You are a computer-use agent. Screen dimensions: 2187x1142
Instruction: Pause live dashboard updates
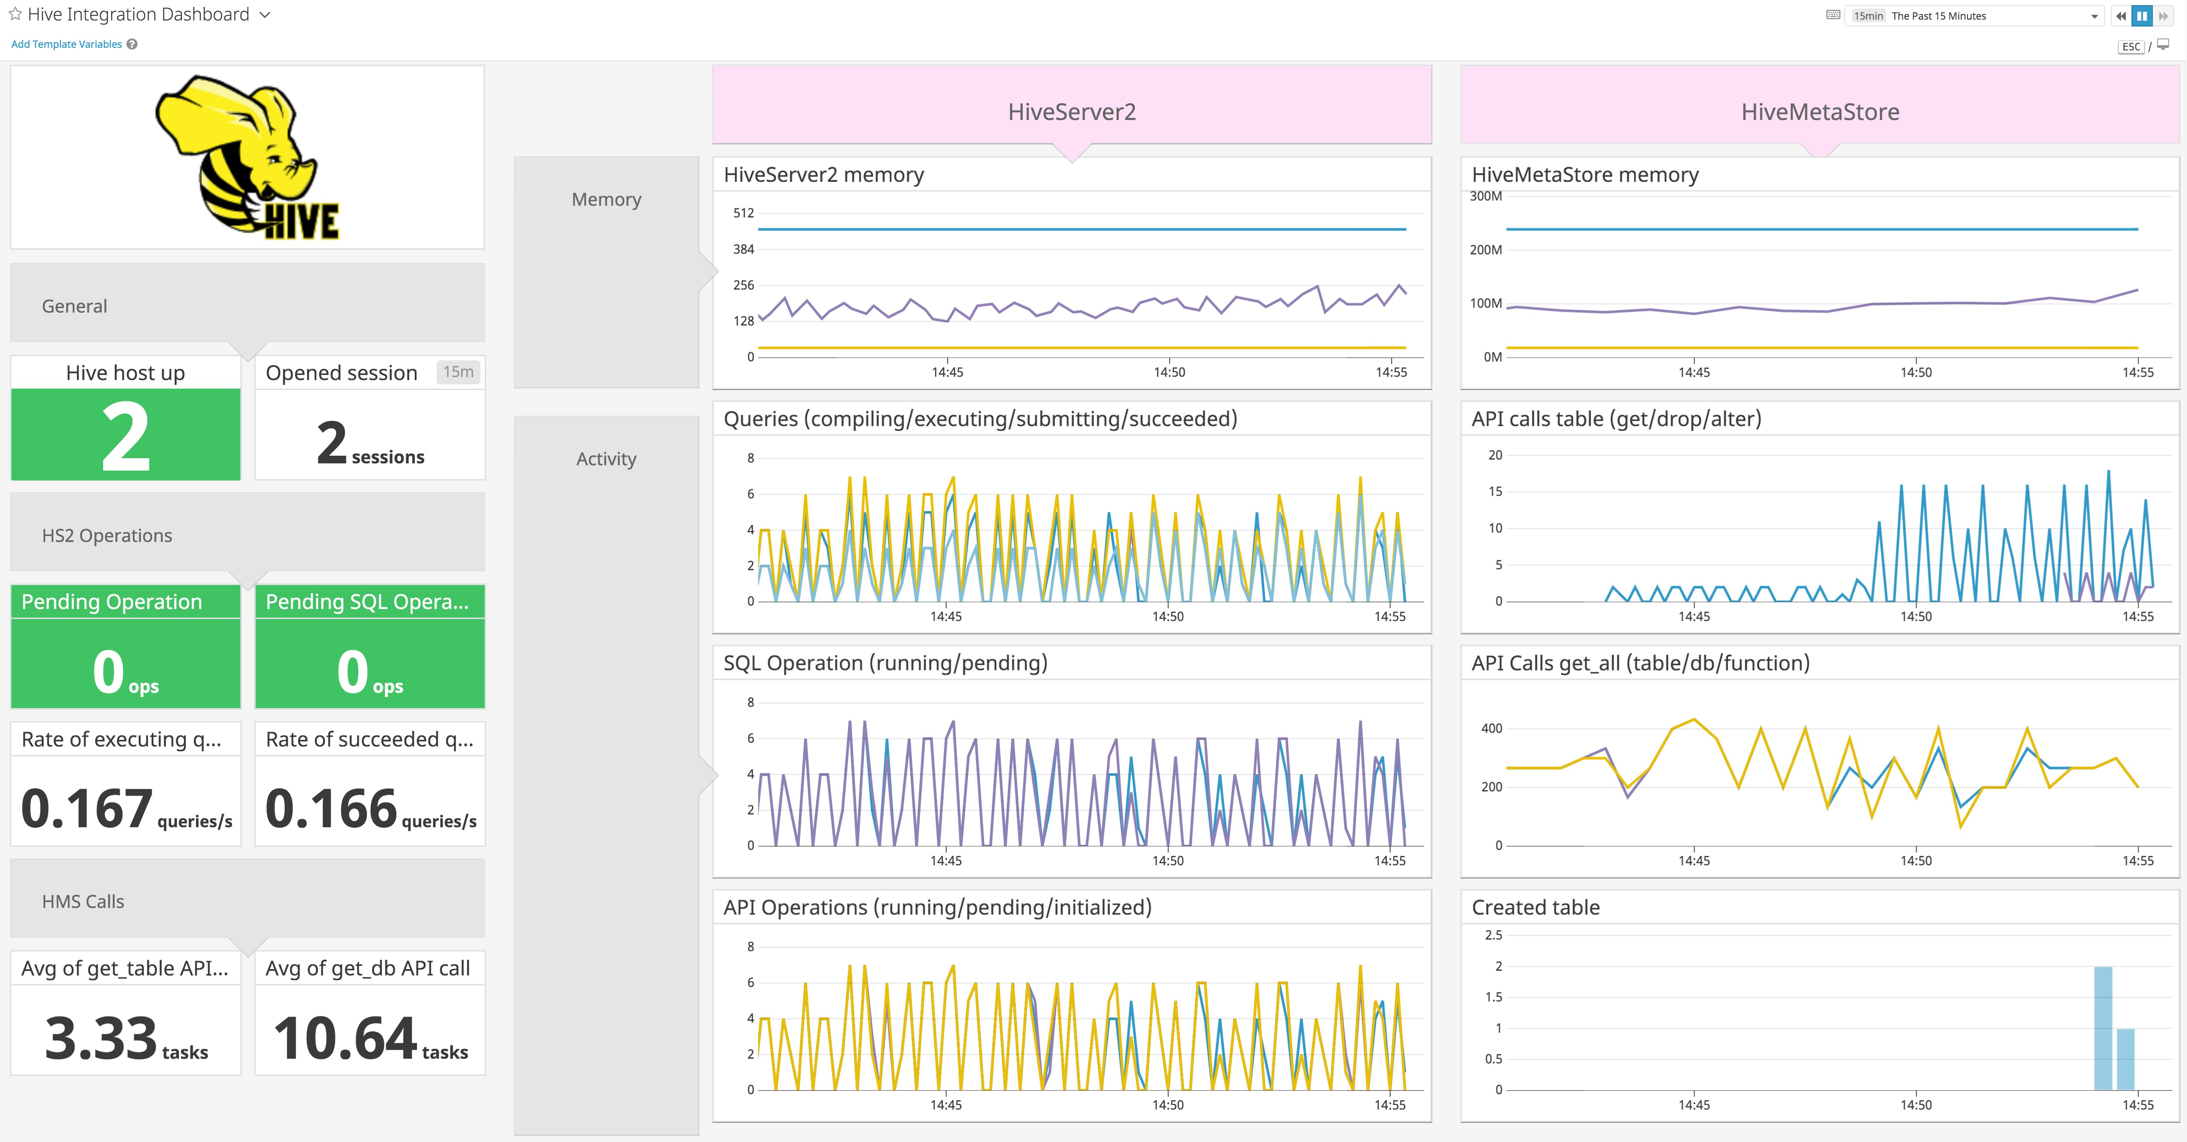(2142, 16)
